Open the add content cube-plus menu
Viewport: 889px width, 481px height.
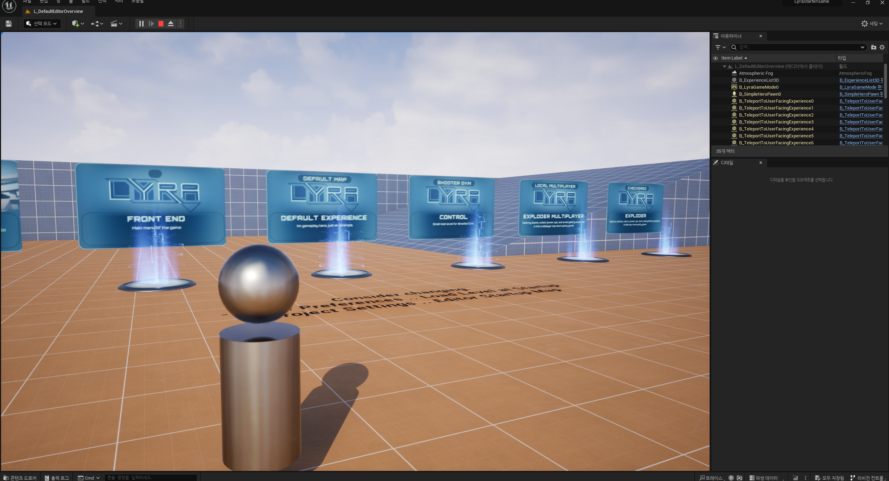[78, 24]
